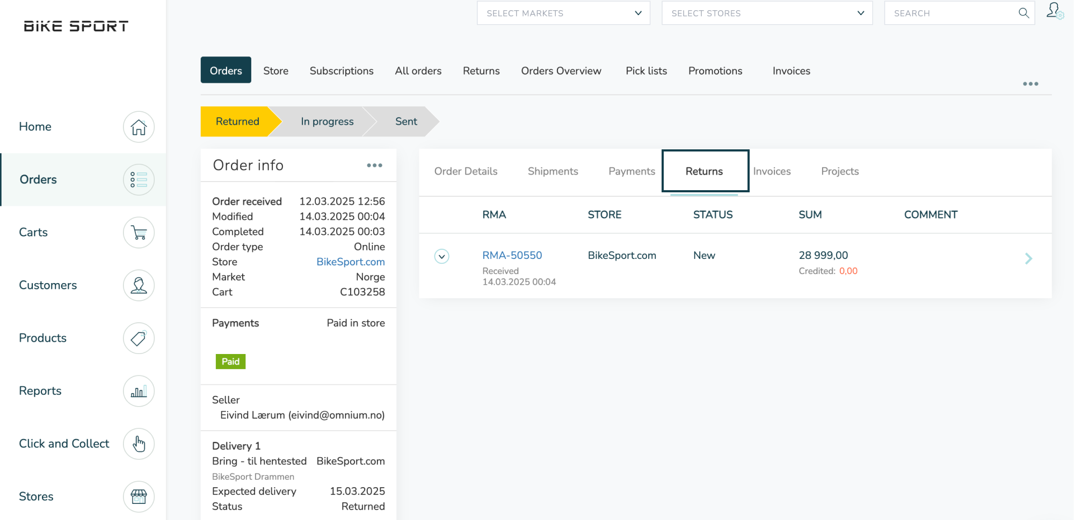The image size is (1074, 520).
Task: Click the Bike Sport logo
Action: tap(76, 26)
